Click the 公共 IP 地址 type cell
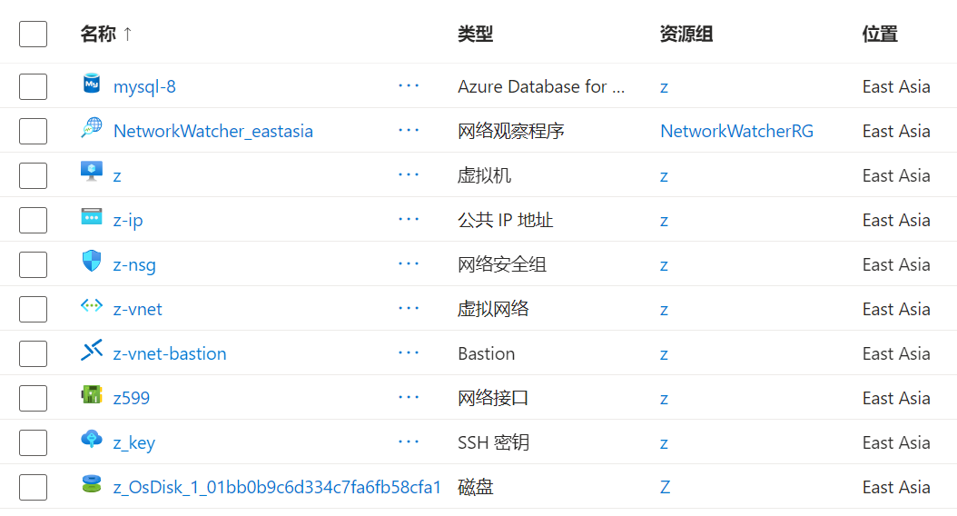This screenshot has width=957, height=516. (506, 221)
